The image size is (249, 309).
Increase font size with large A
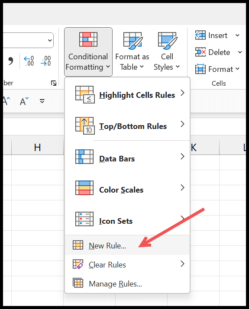point(6,101)
